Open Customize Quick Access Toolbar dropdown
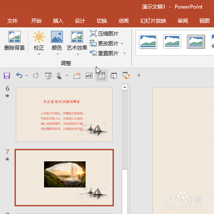Viewport: 214px width, 214px height. pos(139,75)
